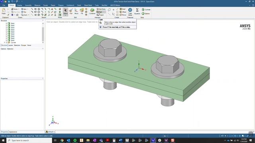Select the Pull tool
The image size is (255, 143).
coord(71,12)
